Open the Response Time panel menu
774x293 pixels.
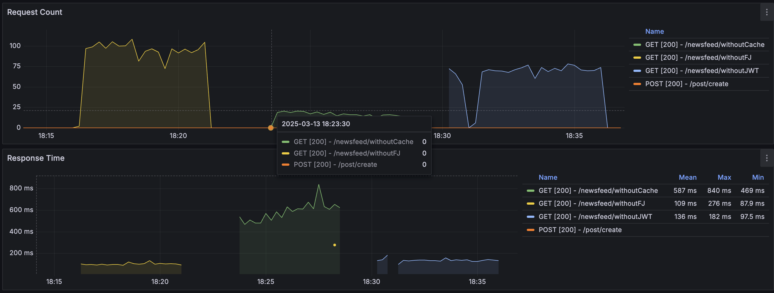767,158
